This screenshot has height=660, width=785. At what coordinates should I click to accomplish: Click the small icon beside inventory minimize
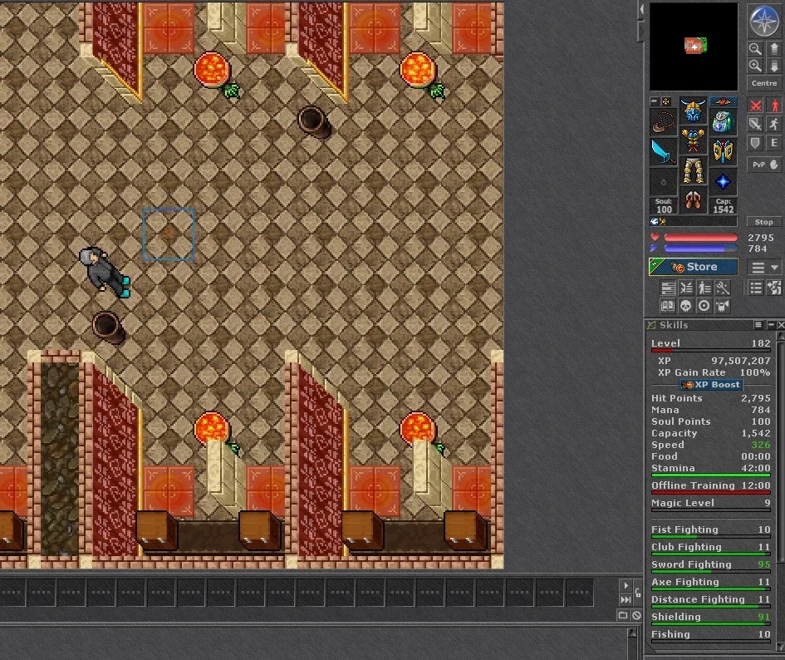click(666, 101)
